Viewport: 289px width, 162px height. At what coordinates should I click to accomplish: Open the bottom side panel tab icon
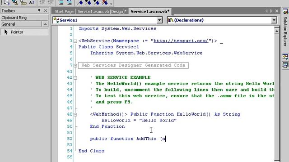285,65
